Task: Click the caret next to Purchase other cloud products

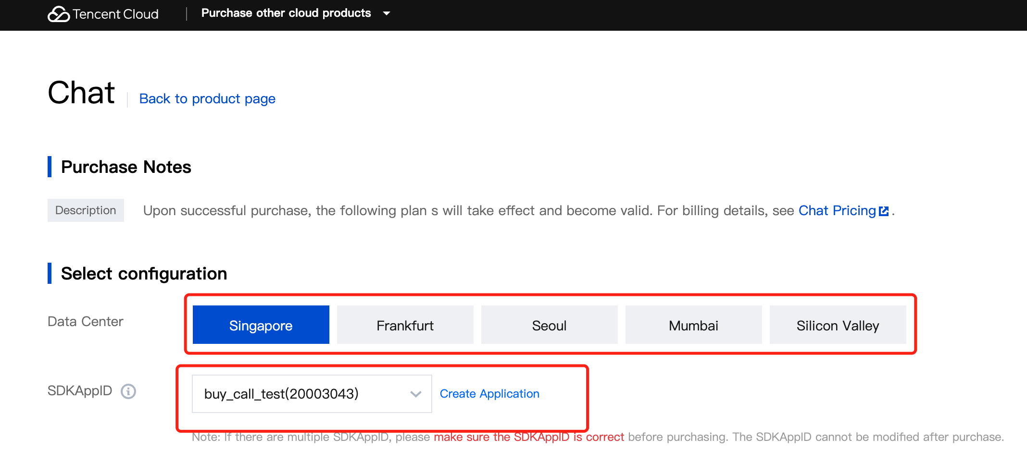Action: click(x=387, y=13)
